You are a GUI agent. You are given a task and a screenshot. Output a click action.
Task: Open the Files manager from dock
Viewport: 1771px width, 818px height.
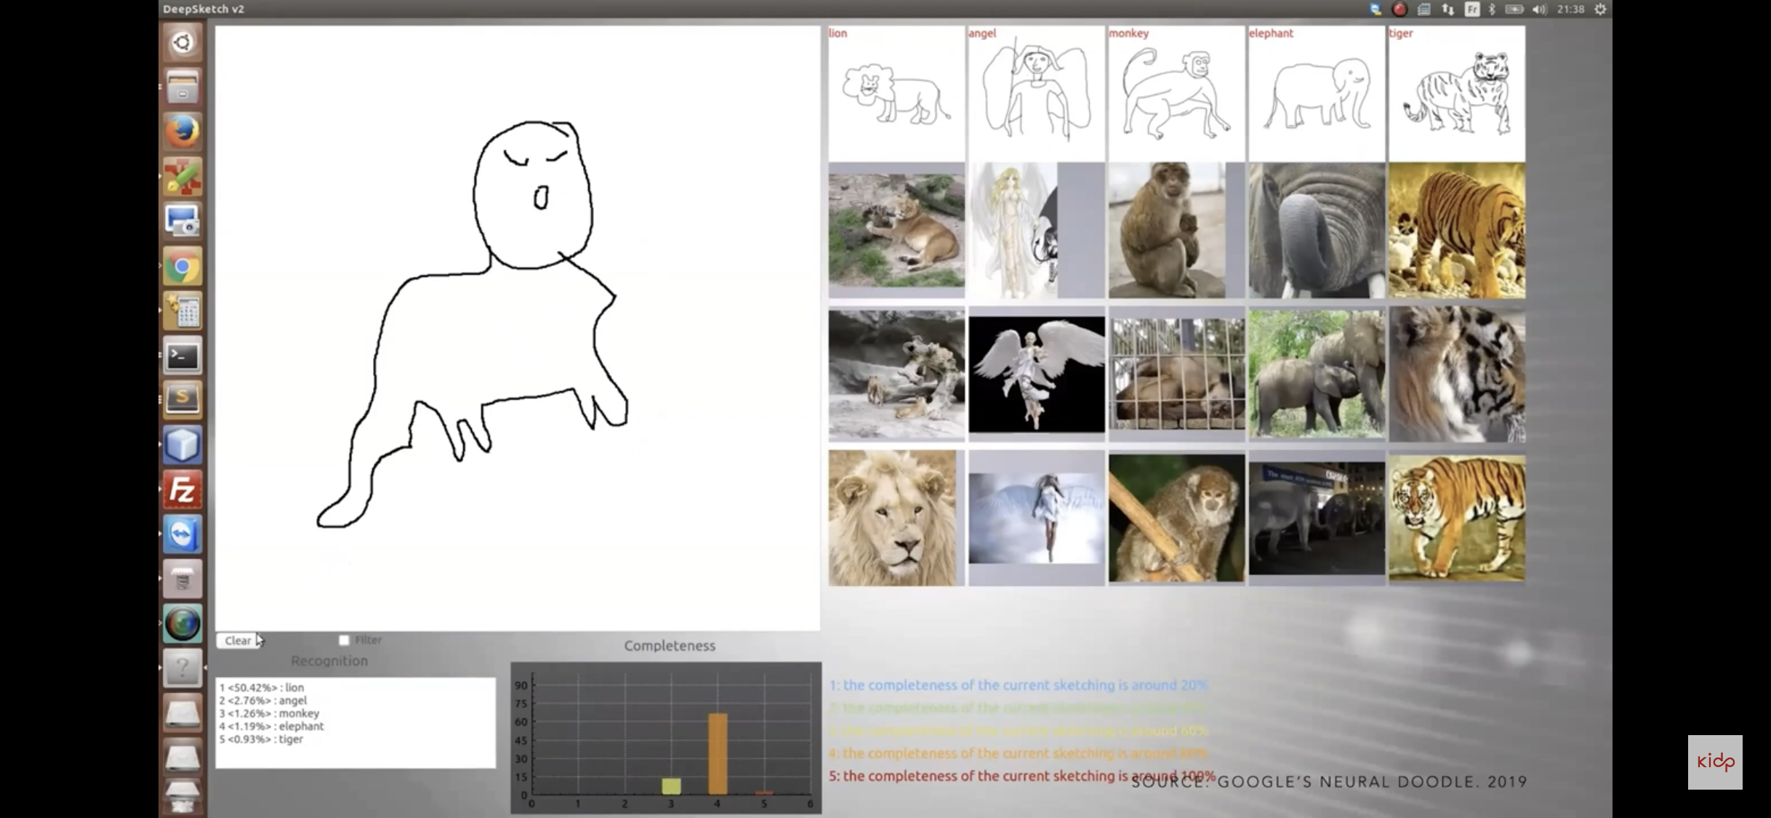pos(182,87)
